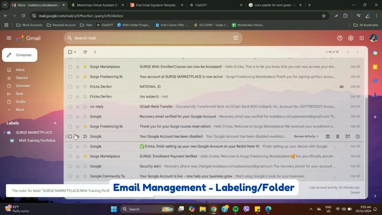Open Google apps grid icon

[x=362, y=38]
